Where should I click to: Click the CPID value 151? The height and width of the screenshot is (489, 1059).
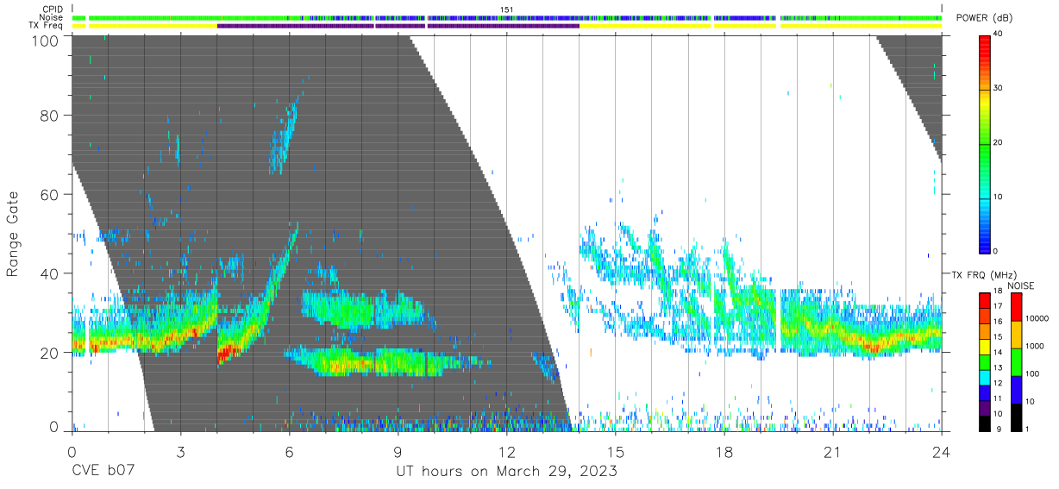tap(507, 9)
